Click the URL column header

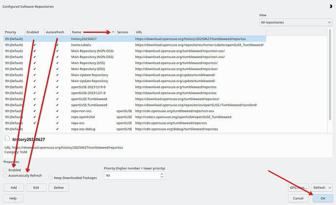(x=200, y=32)
